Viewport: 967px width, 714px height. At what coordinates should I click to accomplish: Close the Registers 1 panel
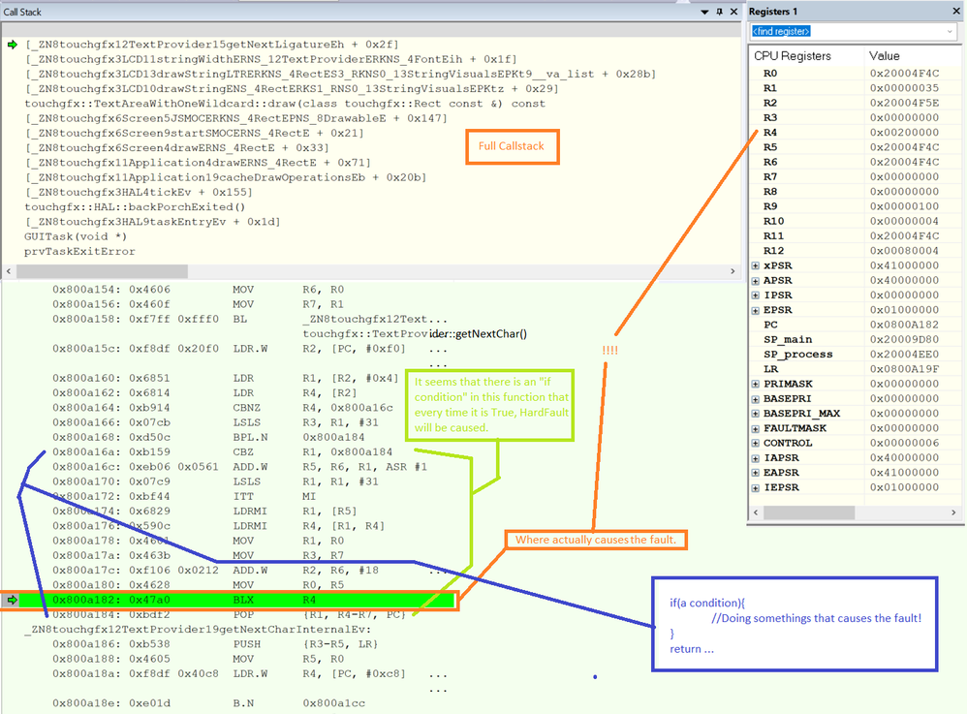(956, 12)
